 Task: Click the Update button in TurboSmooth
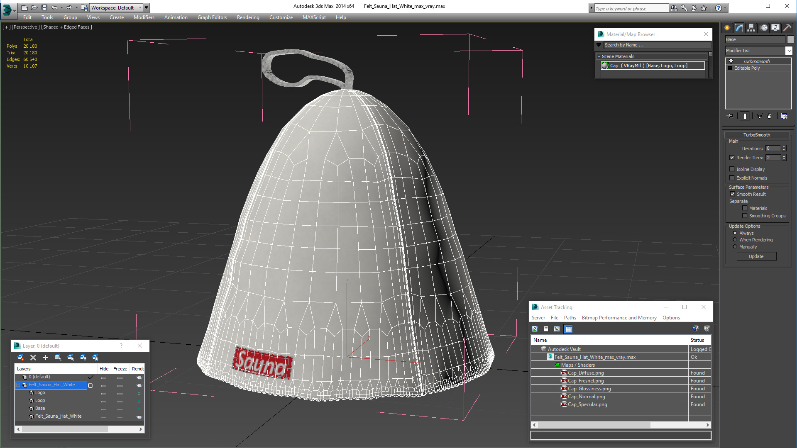click(756, 256)
